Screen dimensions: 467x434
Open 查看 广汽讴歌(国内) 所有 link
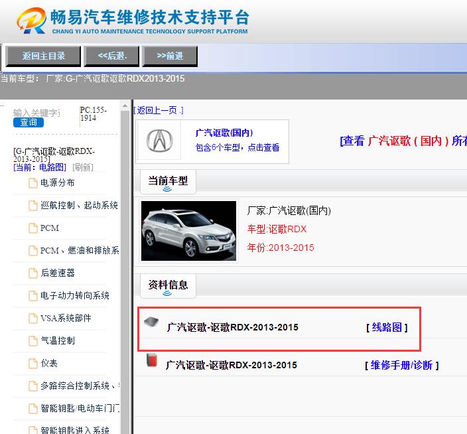tap(403, 141)
